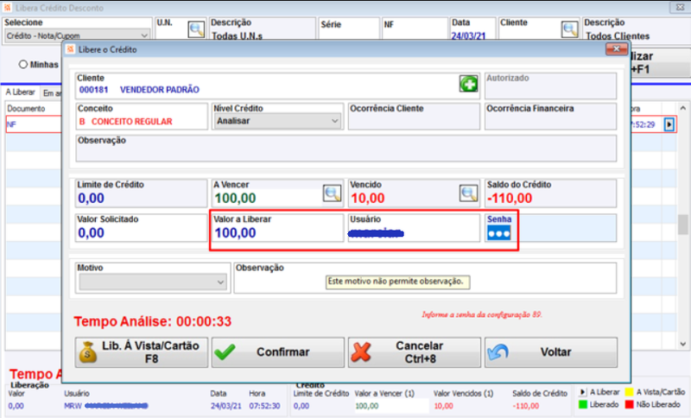
Task: Click the NF field in header
Action: click(415, 29)
